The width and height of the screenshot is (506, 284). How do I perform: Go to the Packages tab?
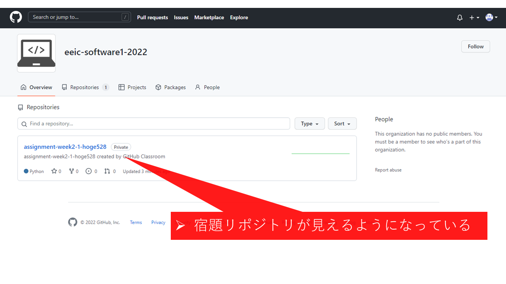pyautogui.click(x=170, y=87)
